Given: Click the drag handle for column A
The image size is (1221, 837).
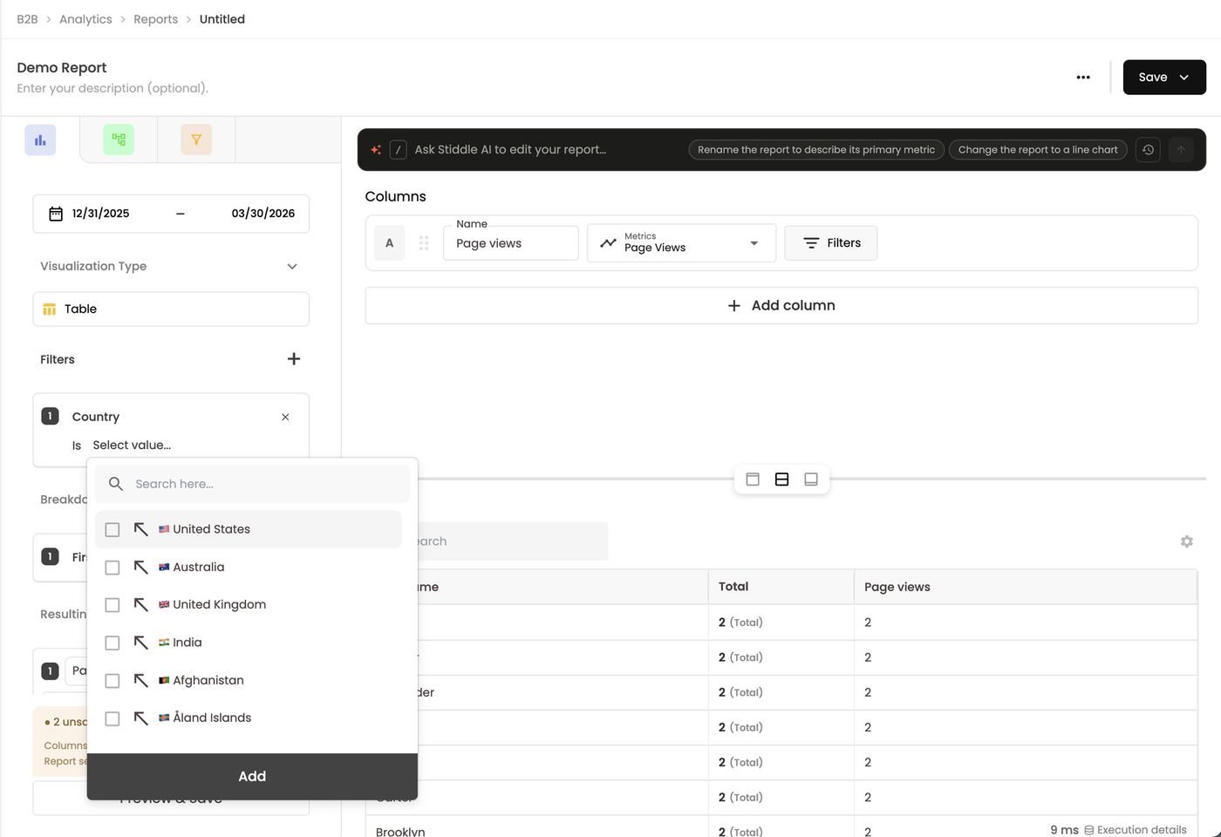Looking at the screenshot, I should point(424,243).
